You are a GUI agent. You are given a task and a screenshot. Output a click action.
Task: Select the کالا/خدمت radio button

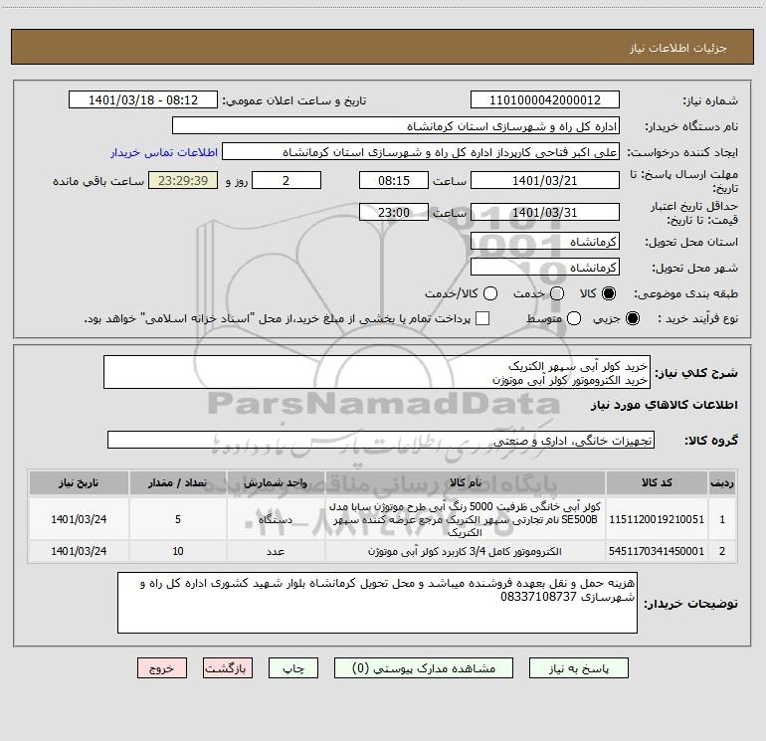(x=490, y=293)
